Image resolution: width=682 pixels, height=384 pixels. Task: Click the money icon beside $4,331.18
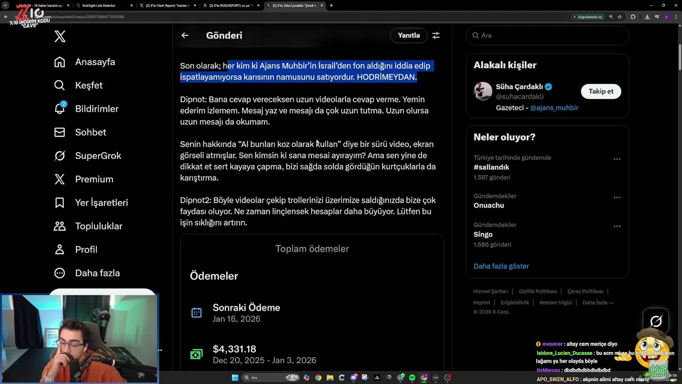pos(196,354)
